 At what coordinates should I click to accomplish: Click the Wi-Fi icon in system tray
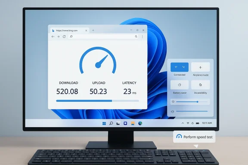click(188, 123)
